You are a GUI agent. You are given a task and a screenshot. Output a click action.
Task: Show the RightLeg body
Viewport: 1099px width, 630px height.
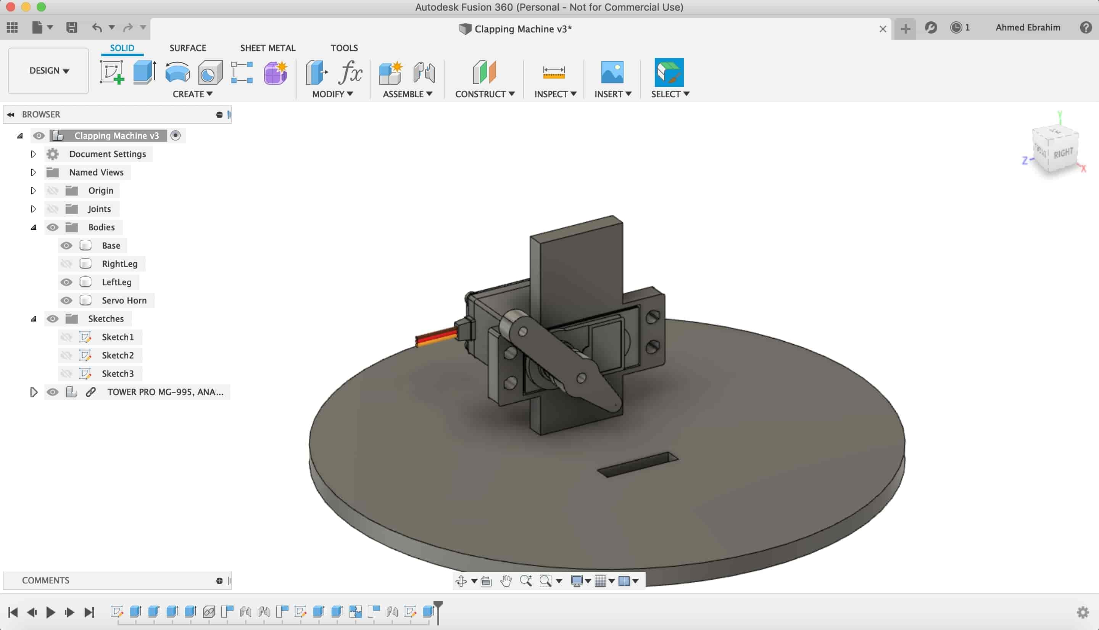tap(66, 264)
